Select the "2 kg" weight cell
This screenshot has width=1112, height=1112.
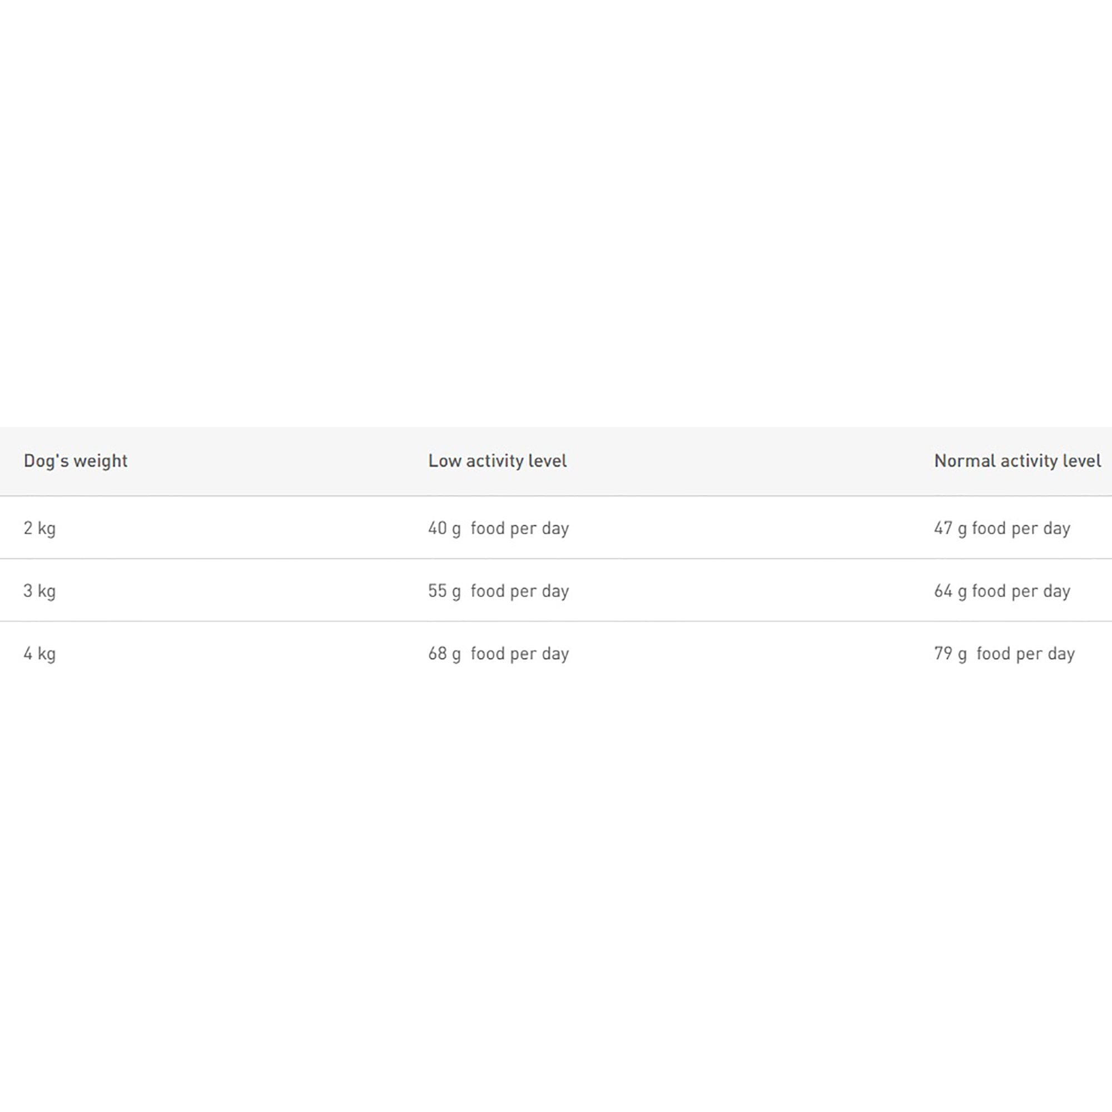pyautogui.click(x=39, y=528)
